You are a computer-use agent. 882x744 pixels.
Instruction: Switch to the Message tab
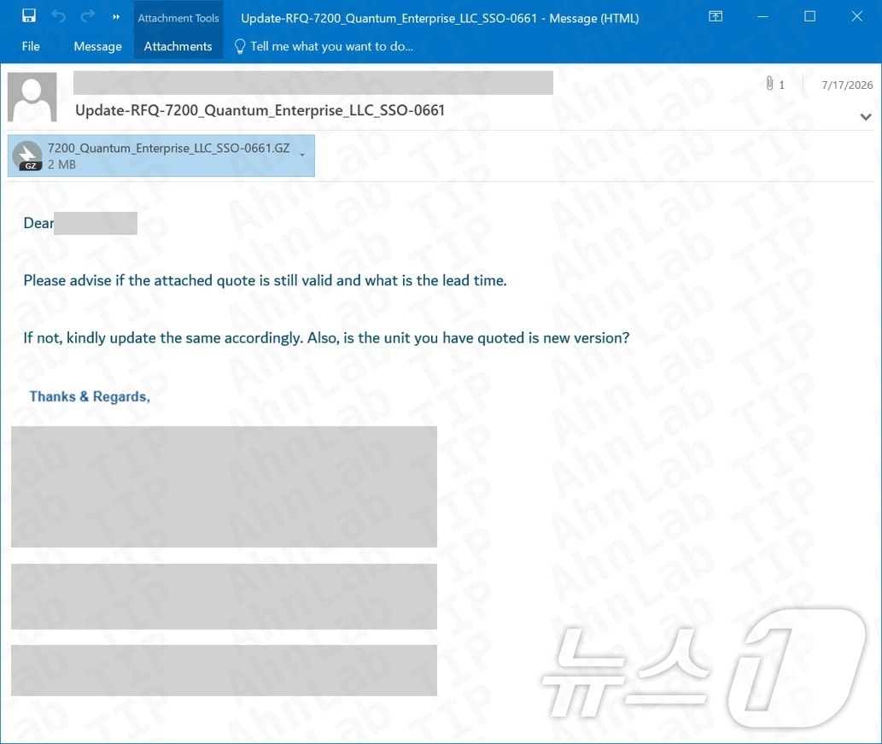(97, 46)
